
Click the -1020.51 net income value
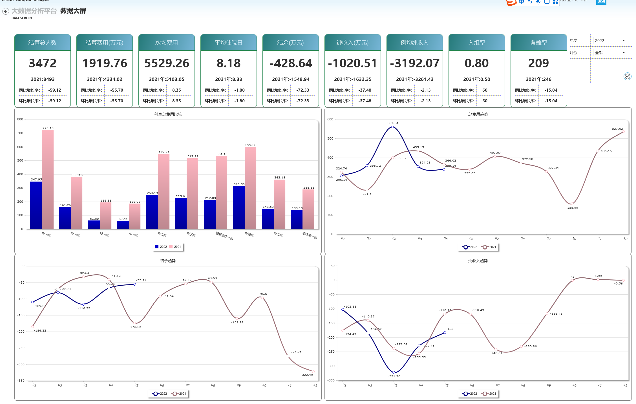(353, 63)
